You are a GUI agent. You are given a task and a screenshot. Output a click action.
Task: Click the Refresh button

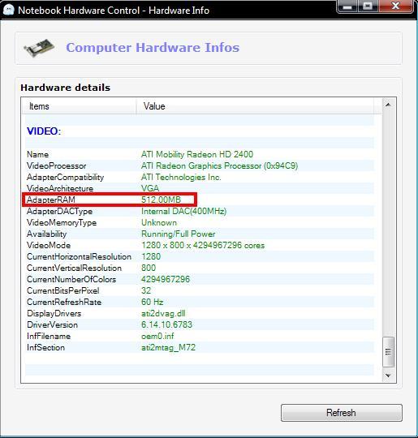(x=342, y=413)
